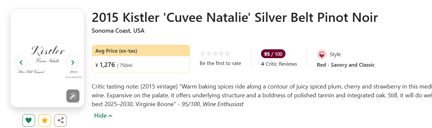Open Red - Savory and Classic style
This screenshot has height=128, width=432.
click(x=346, y=65)
